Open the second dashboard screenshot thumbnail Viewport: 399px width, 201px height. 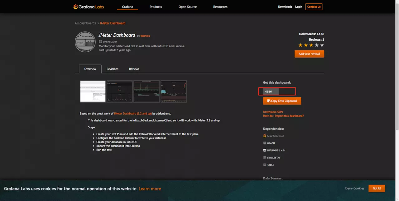[x=120, y=91]
